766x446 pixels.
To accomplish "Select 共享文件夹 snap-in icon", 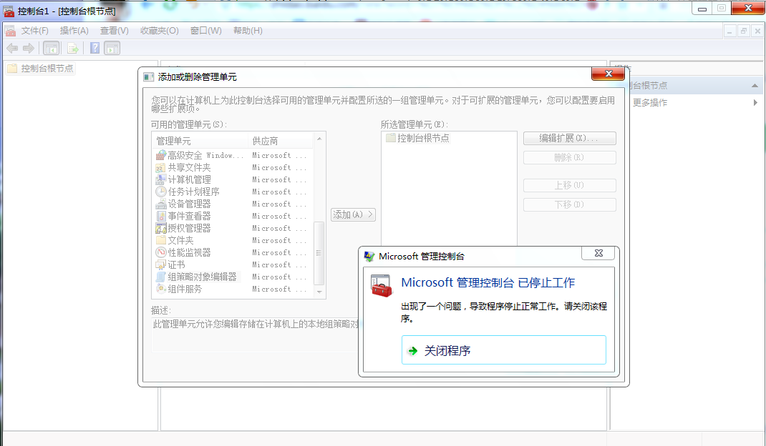I will pyautogui.click(x=161, y=167).
